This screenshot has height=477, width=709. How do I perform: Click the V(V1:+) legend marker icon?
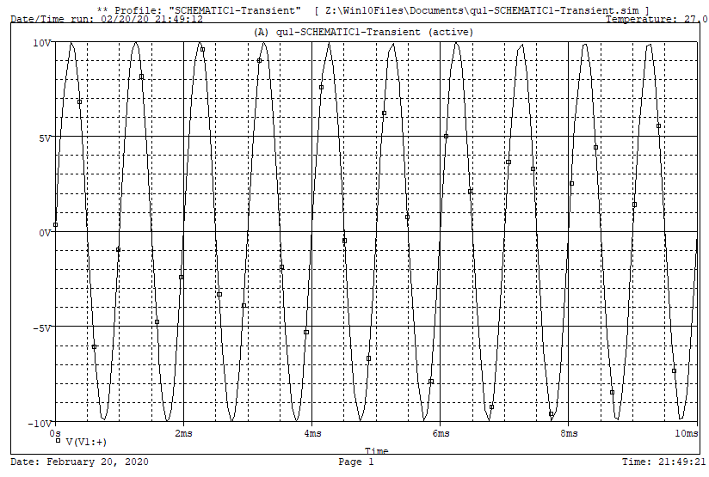click(58, 440)
